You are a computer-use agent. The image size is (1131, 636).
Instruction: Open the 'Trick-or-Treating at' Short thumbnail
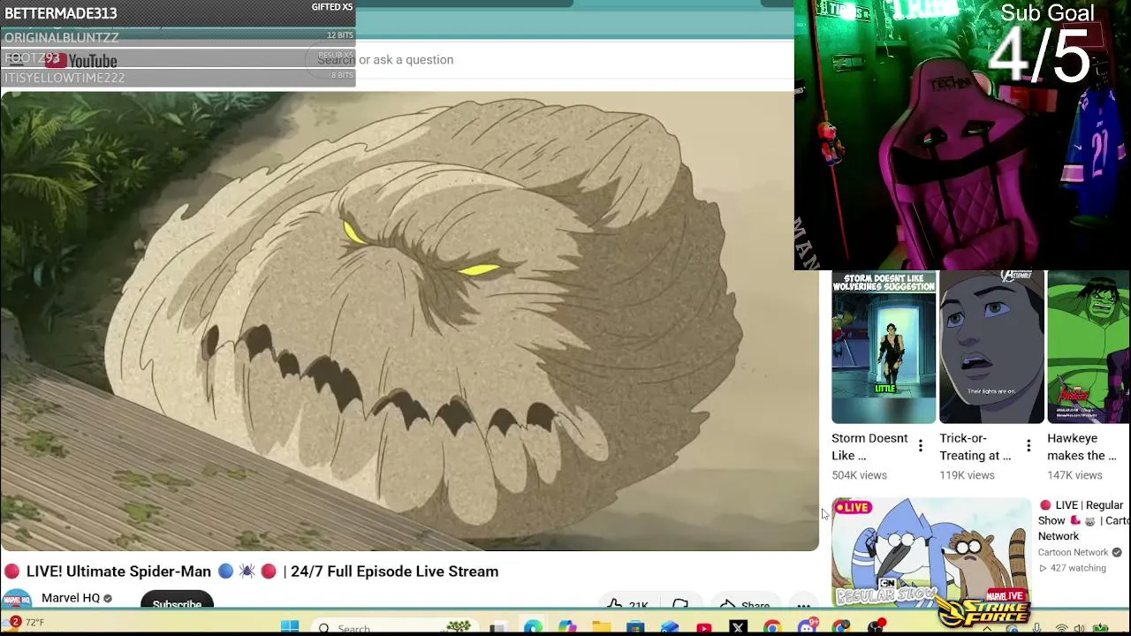[x=991, y=347]
